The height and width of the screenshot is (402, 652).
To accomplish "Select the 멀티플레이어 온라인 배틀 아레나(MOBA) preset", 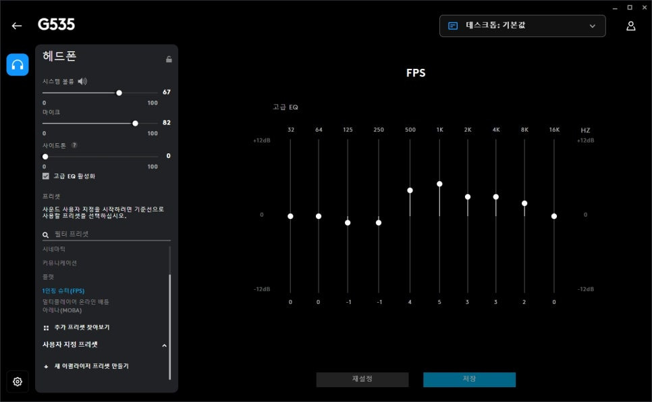I will tap(76, 306).
